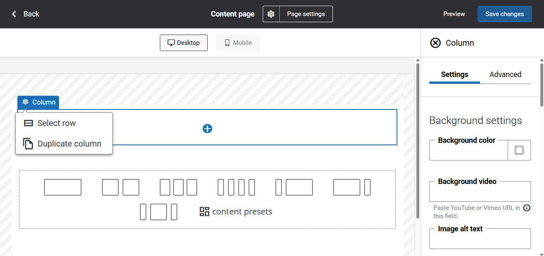Close the Column panel with X icon
The width and height of the screenshot is (544, 256).
click(x=435, y=43)
